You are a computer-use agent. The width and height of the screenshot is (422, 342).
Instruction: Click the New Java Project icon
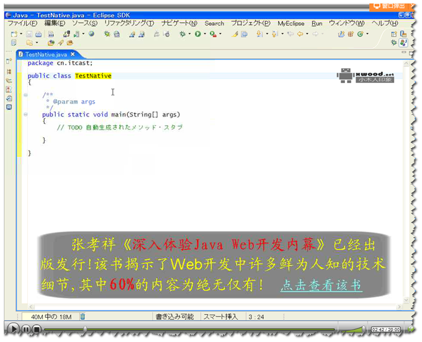click(341, 34)
